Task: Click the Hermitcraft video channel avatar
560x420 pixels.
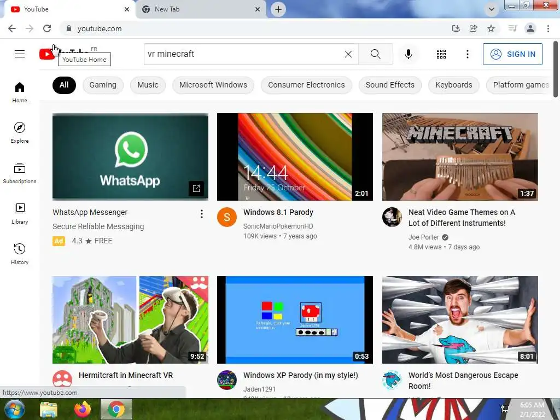Action: [x=62, y=380]
